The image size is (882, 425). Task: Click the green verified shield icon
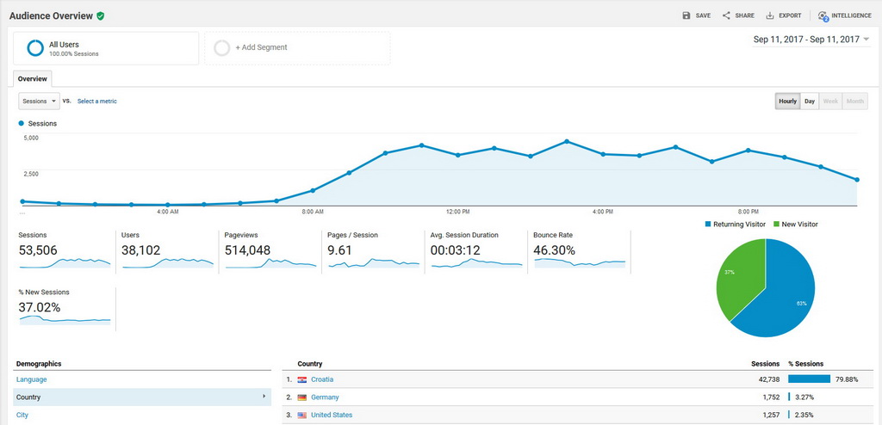(x=101, y=15)
